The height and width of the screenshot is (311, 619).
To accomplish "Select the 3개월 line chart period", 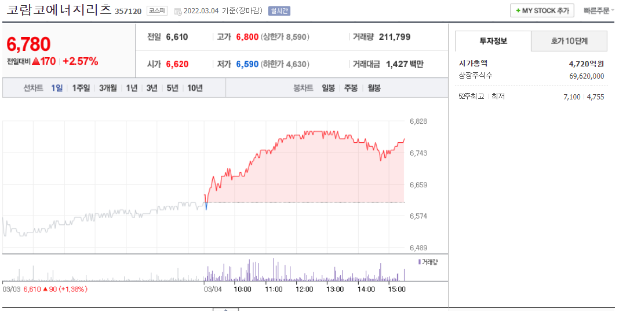I will [108, 88].
